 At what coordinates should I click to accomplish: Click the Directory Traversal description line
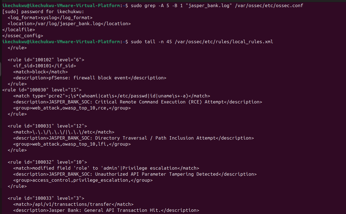click(x=134, y=138)
